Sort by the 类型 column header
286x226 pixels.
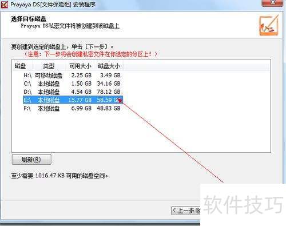[49, 66]
